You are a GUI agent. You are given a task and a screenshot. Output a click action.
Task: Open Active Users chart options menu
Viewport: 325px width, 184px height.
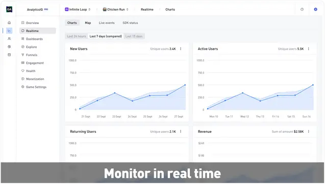pyautogui.click(x=308, y=49)
